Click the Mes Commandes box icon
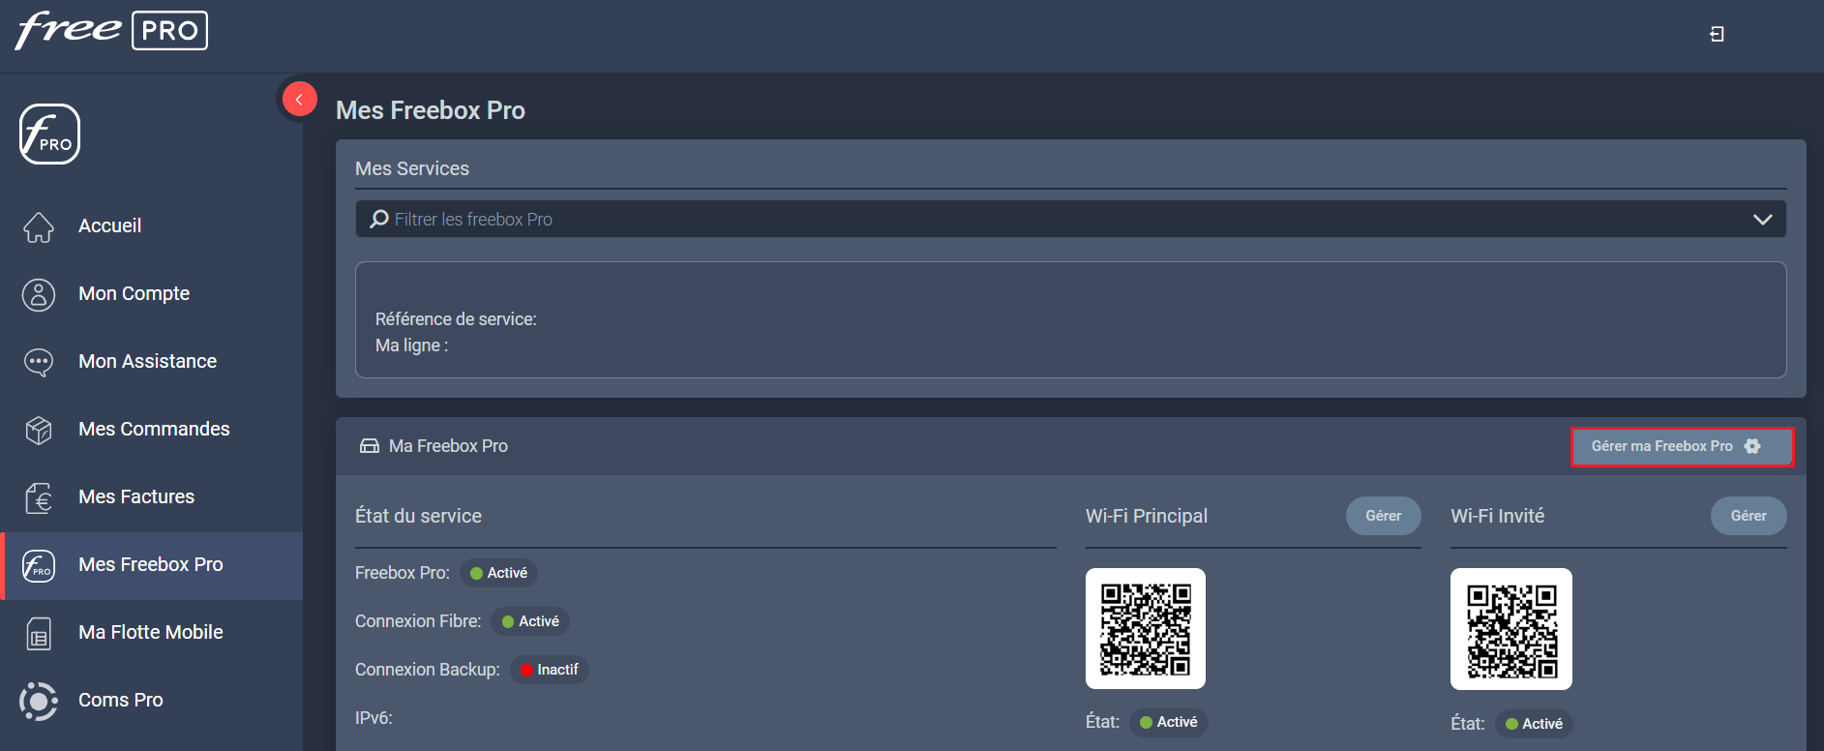The image size is (1824, 751). point(39,430)
